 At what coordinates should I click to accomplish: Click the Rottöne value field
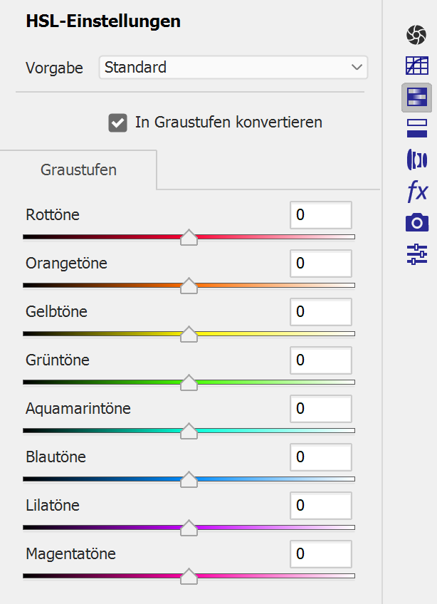(x=320, y=215)
